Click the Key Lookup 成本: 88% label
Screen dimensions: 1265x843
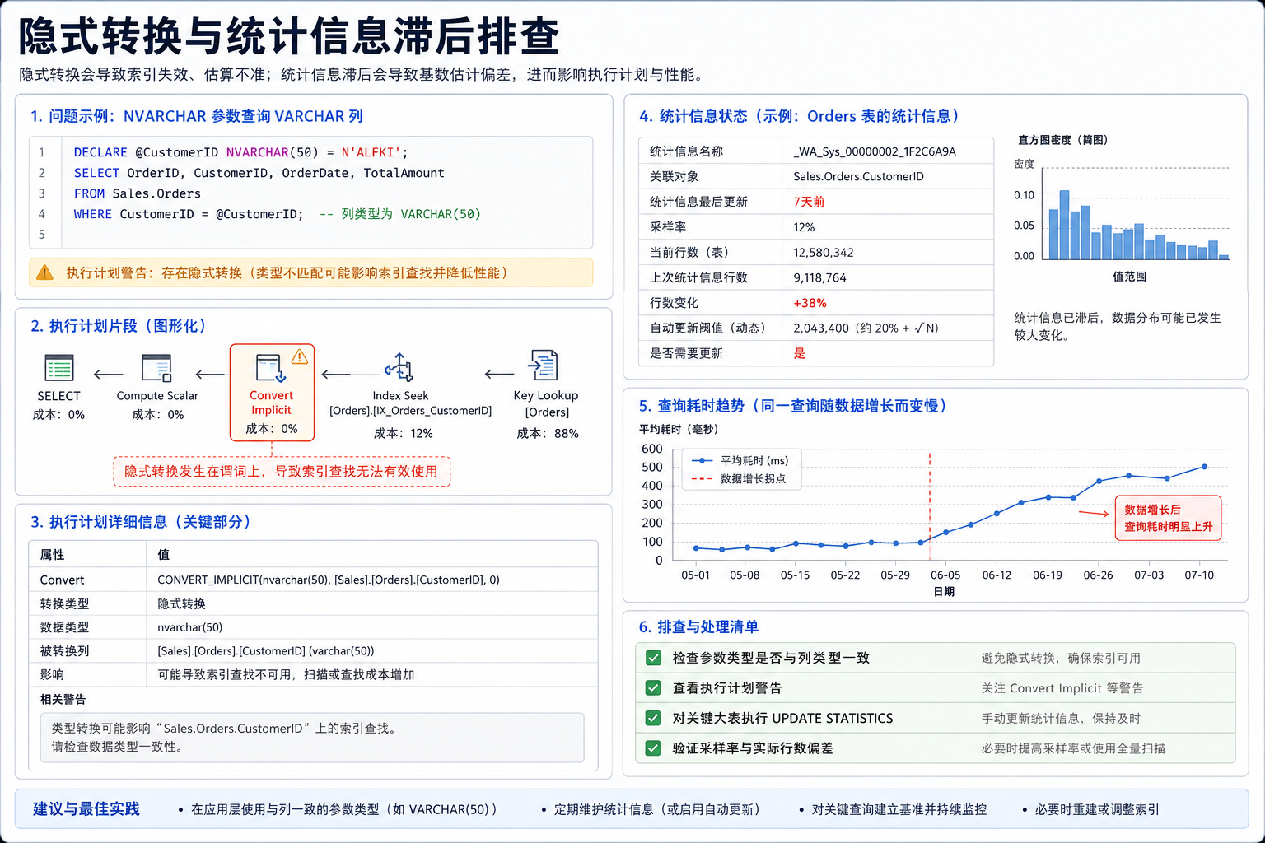[x=547, y=434]
